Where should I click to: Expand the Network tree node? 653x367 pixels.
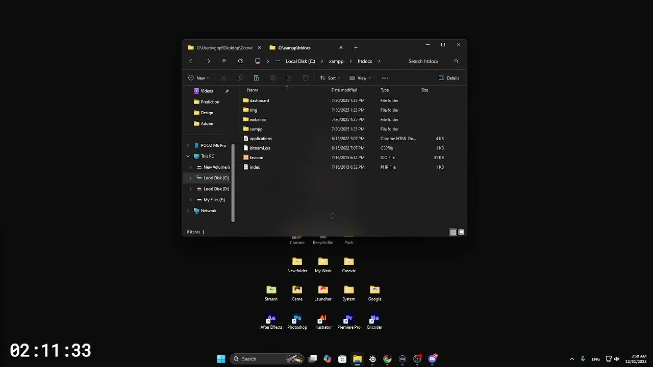(x=188, y=211)
